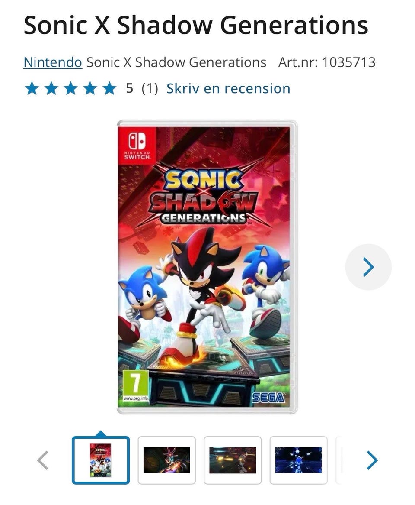Select the blue Sonic screenshot thumbnail
This screenshot has height=505, width=415.
[298, 460]
